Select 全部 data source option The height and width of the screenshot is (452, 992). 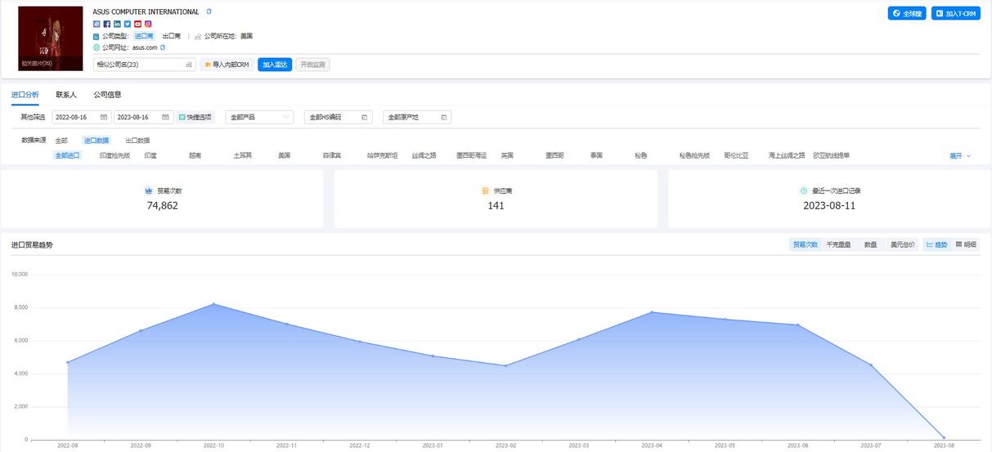click(62, 141)
